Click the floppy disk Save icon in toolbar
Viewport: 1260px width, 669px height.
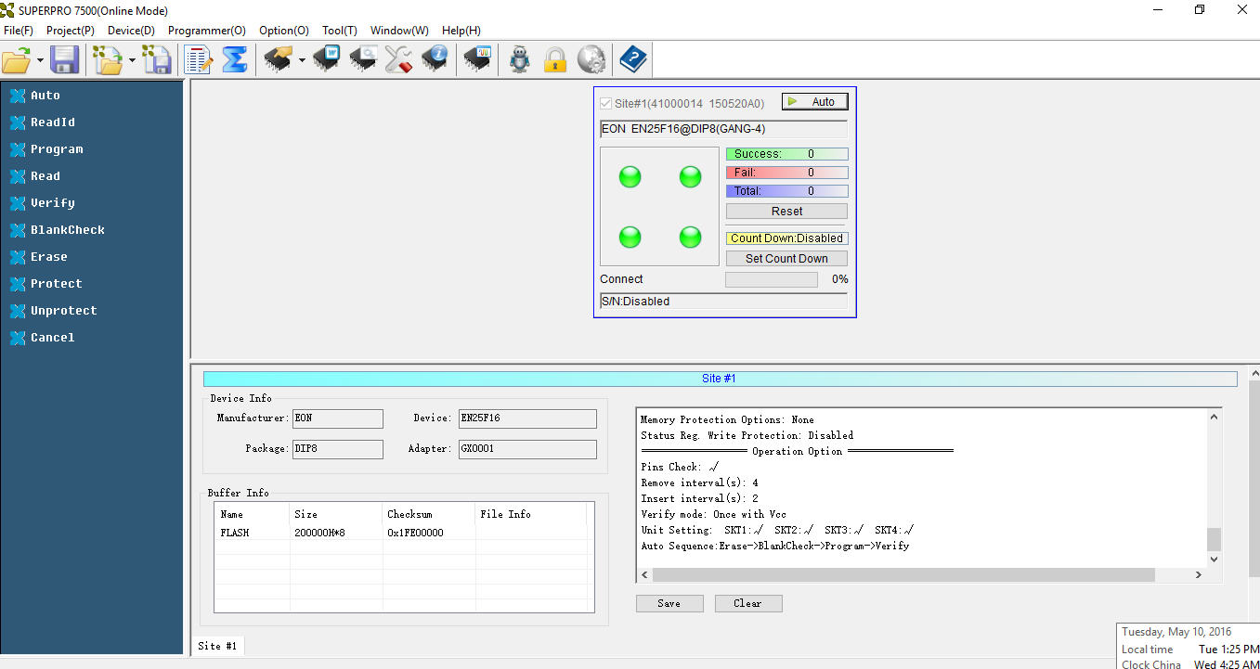(x=64, y=60)
